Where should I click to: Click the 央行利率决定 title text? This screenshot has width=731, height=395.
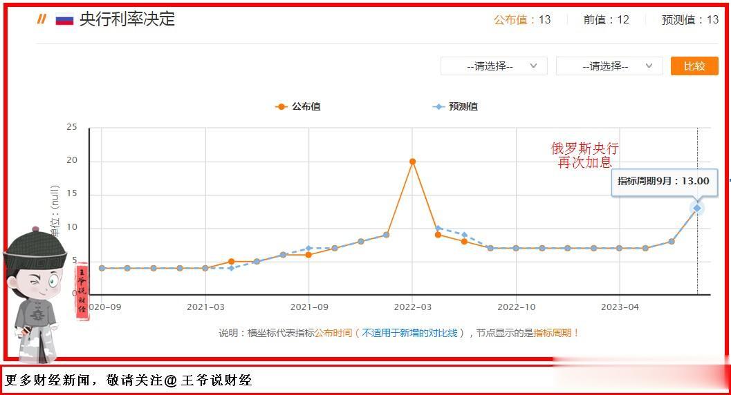(127, 19)
